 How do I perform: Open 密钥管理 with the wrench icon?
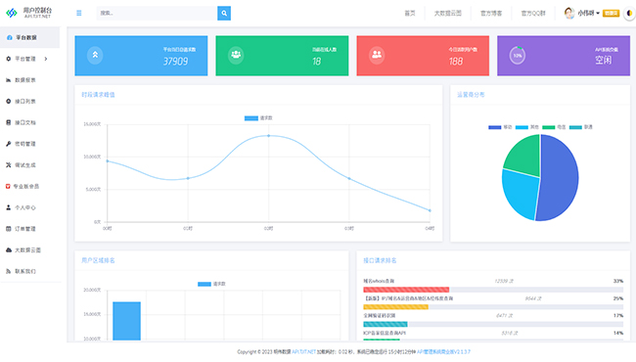pos(8,144)
